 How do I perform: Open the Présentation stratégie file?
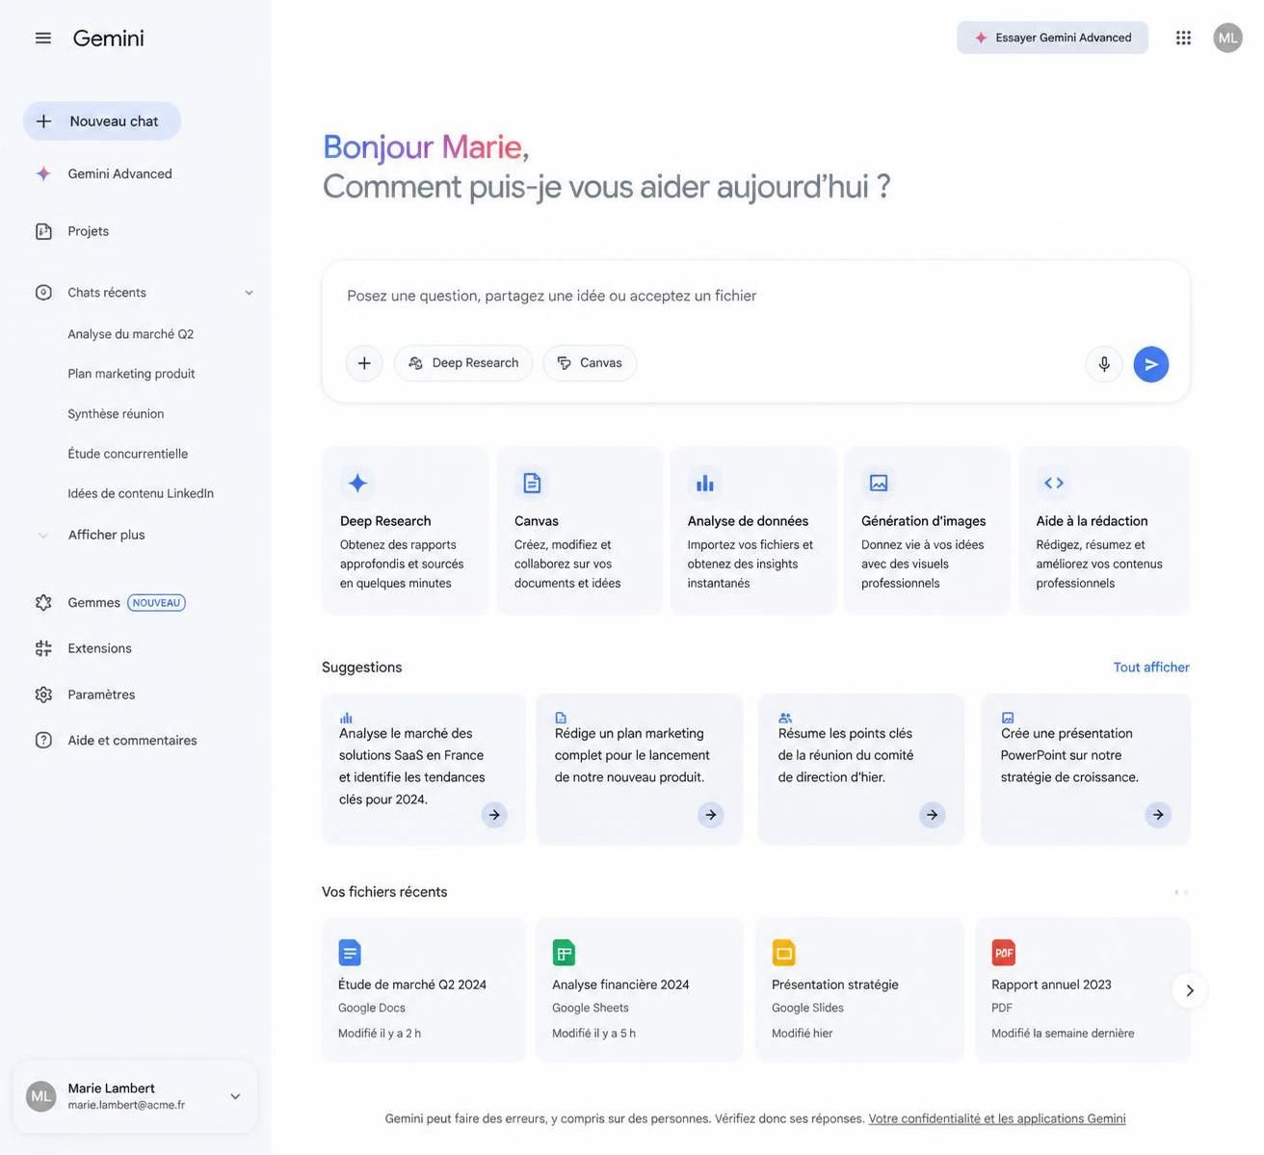(x=859, y=990)
